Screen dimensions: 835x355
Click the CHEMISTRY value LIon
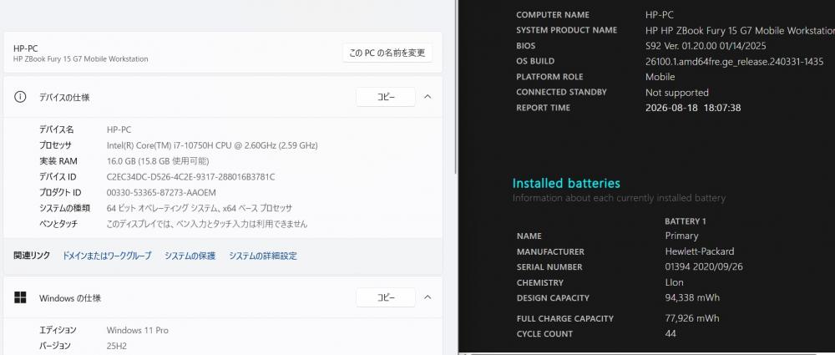pos(674,282)
